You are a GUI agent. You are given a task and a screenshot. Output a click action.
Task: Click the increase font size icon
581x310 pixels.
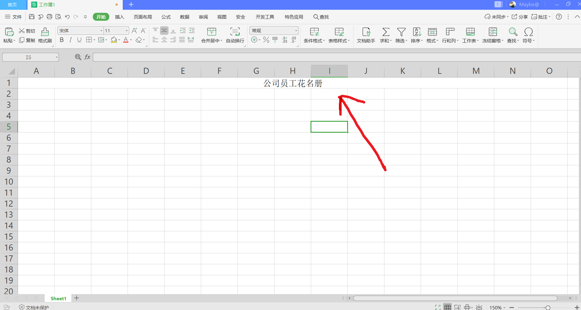click(134, 31)
